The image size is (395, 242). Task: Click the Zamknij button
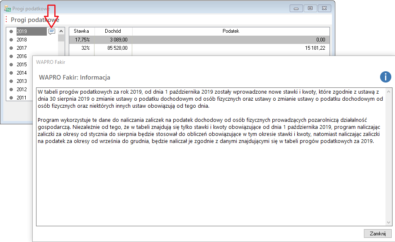point(378,233)
